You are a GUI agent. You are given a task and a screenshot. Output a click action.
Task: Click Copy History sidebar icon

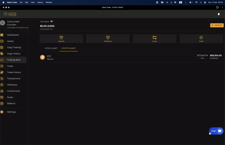tap(2, 54)
